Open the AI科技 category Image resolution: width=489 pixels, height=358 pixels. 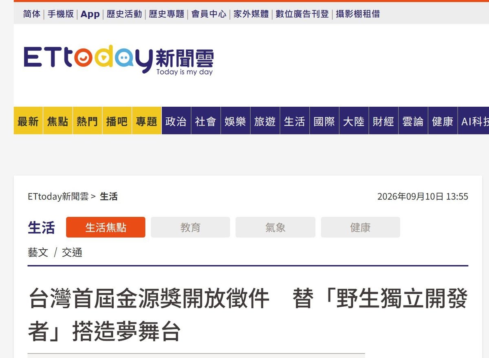tap(474, 121)
